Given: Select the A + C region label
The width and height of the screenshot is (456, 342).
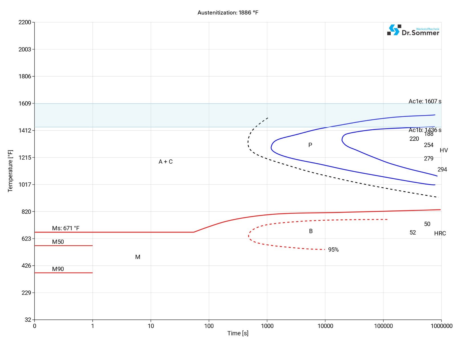Looking at the screenshot, I should [x=166, y=162].
